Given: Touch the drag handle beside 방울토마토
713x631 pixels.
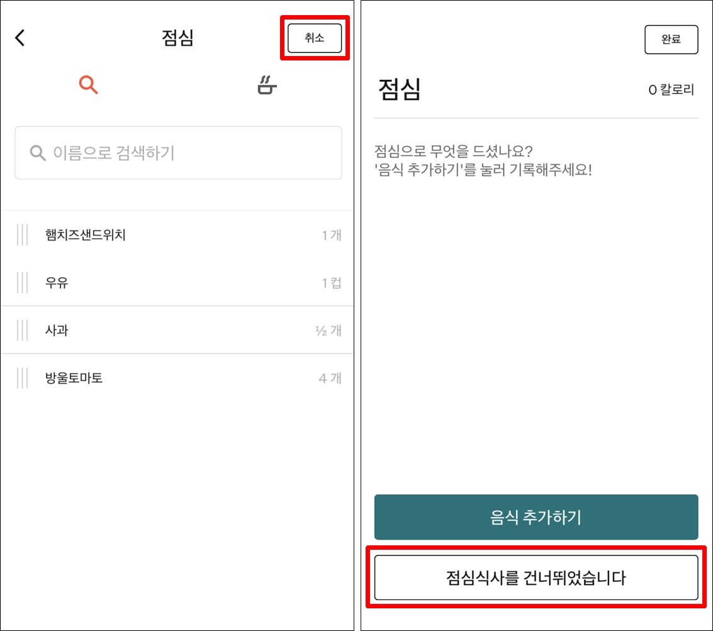Looking at the screenshot, I should pyautogui.click(x=23, y=378).
